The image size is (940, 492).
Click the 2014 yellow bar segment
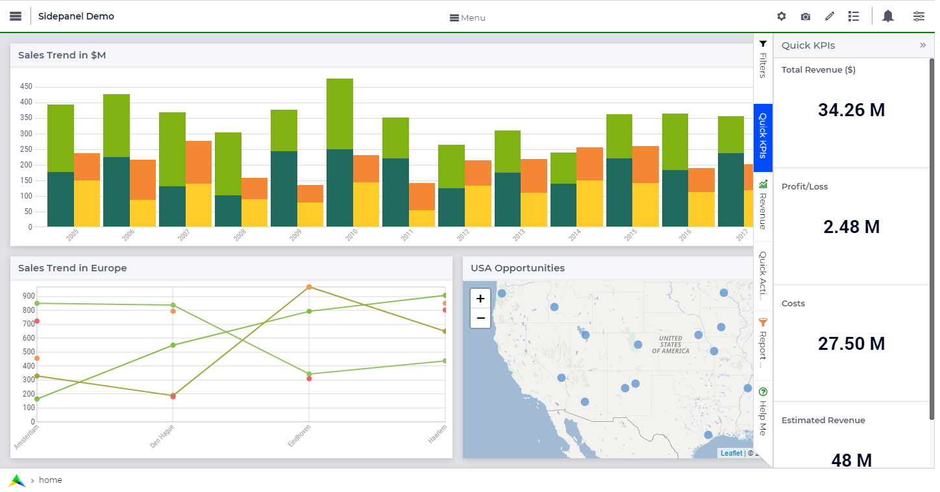[589, 204]
